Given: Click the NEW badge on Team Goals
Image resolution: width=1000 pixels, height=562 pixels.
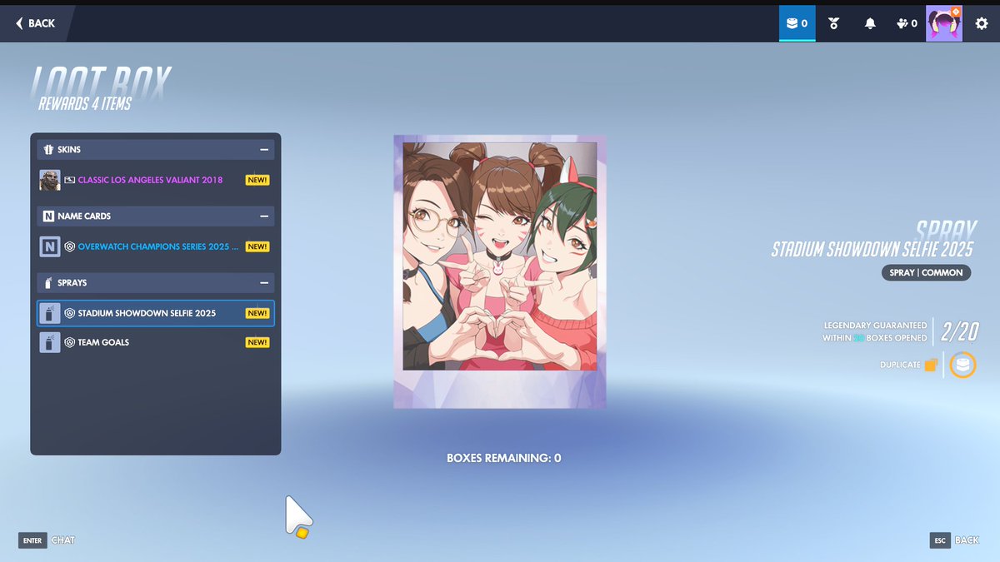Looking at the screenshot, I should (257, 342).
